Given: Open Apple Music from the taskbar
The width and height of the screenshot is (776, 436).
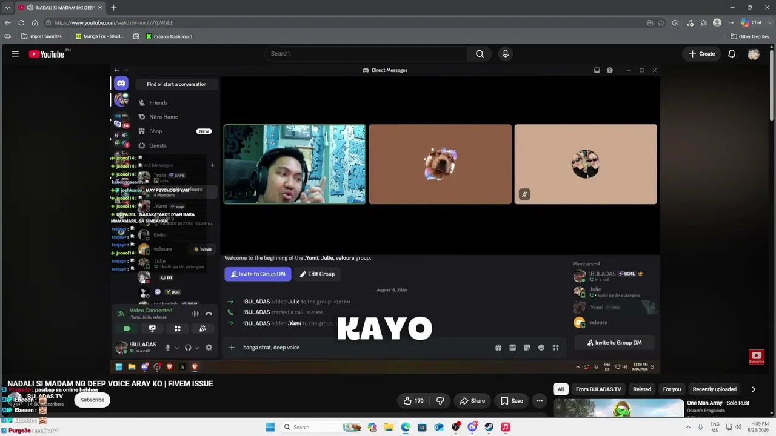Looking at the screenshot, I should pyautogui.click(x=506, y=427).
